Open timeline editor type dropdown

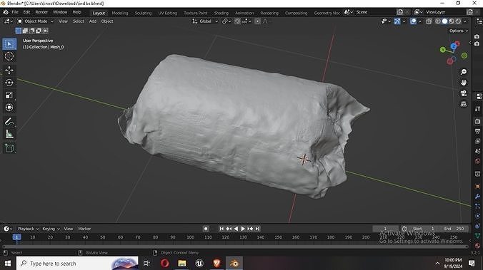(x=8, y=229)
